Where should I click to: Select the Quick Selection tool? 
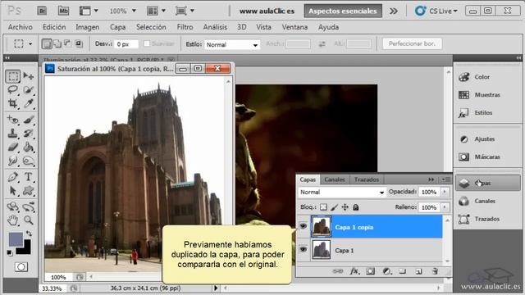[x=29, y=89]
